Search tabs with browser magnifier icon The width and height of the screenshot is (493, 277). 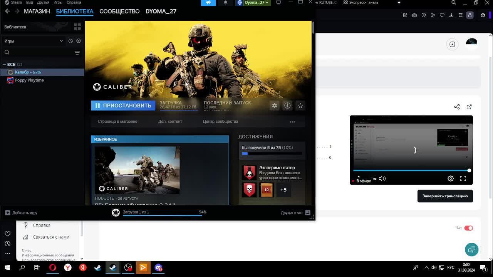pyautogui.click(x=454, y=3)
